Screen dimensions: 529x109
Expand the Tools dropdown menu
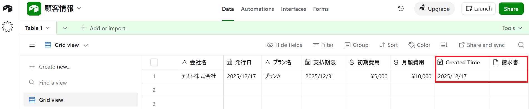[512, 28]
